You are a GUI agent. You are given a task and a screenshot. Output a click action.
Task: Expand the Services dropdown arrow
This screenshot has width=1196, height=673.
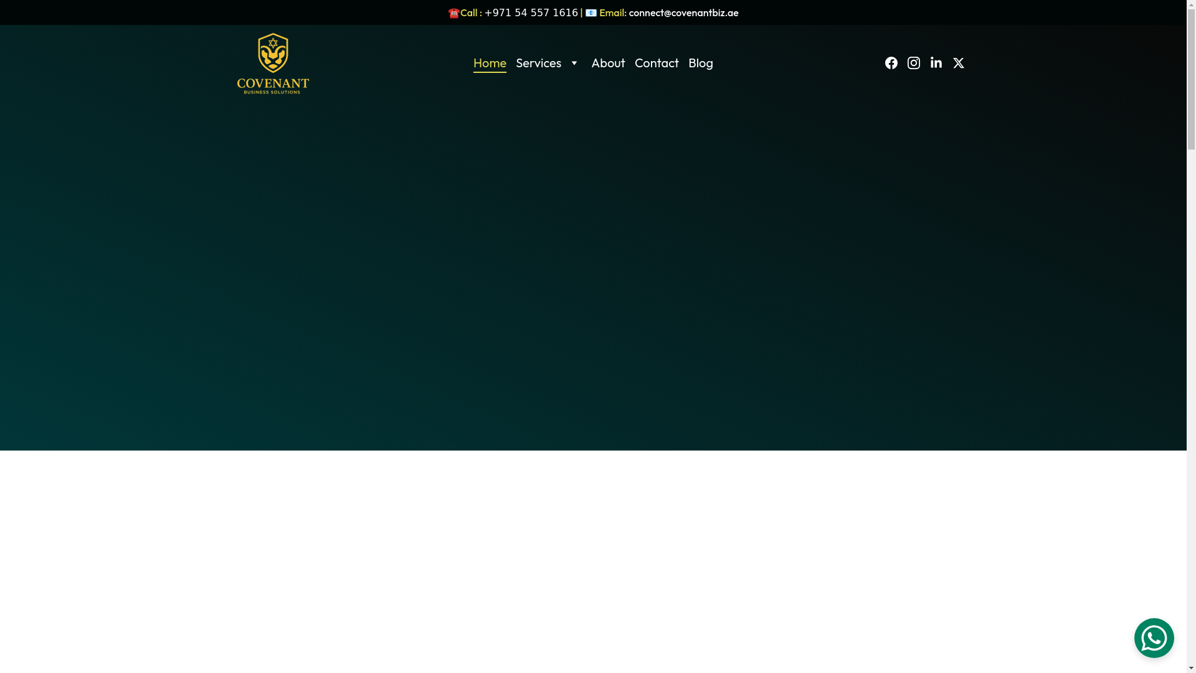[x=574, y=63]
